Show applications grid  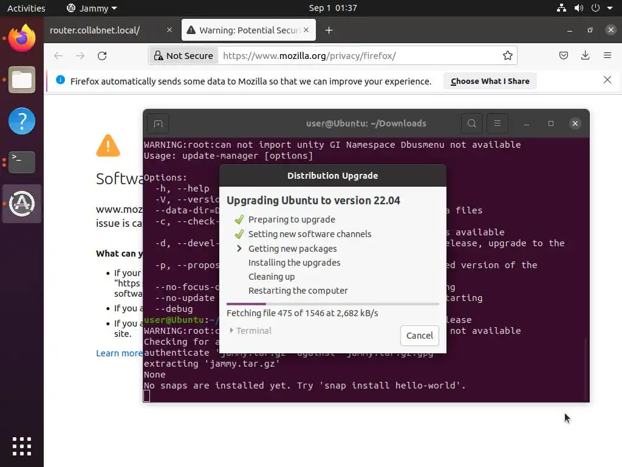22,446
